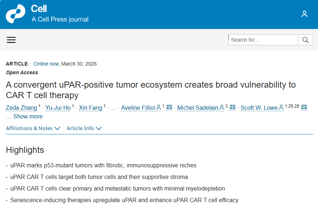The image size is (318, 209).
Task: Show more authors in the list
Action: (x=28, y=117)
